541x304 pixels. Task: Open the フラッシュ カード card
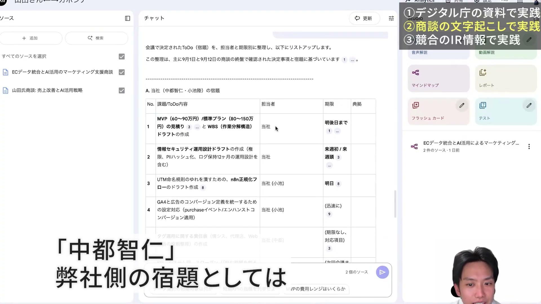point(438,111)
